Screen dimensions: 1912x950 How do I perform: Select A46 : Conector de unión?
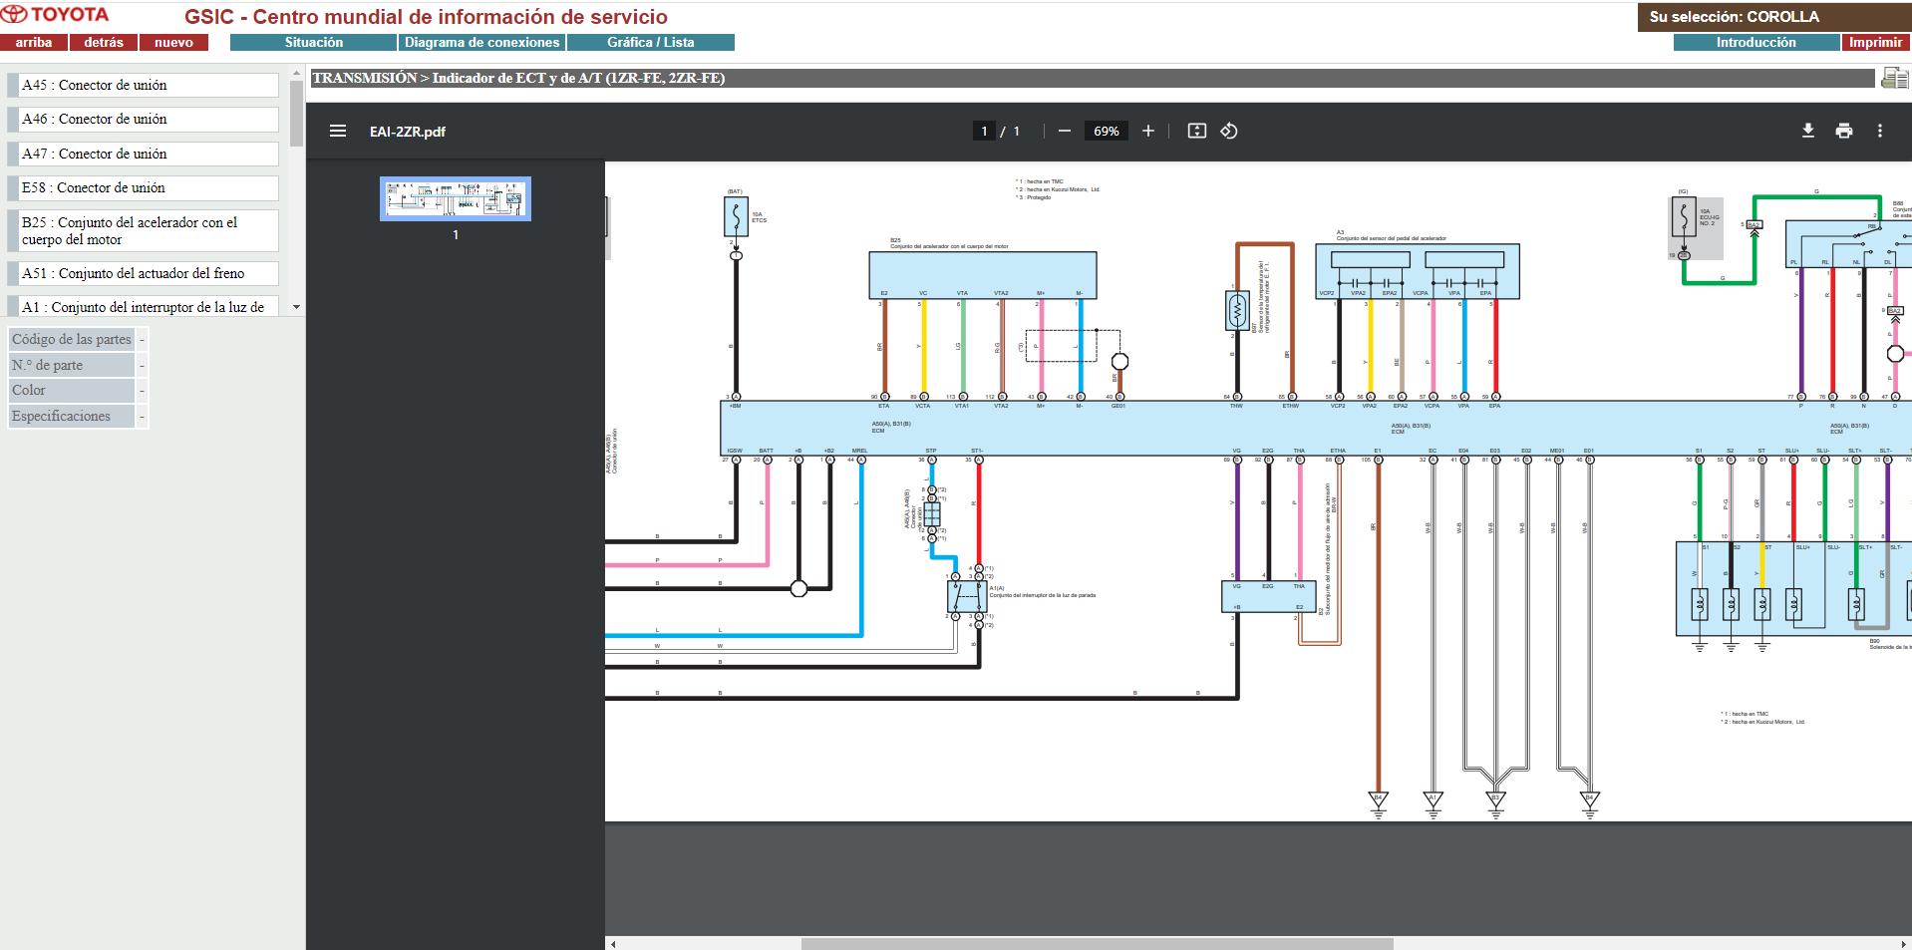click(143, 119)
